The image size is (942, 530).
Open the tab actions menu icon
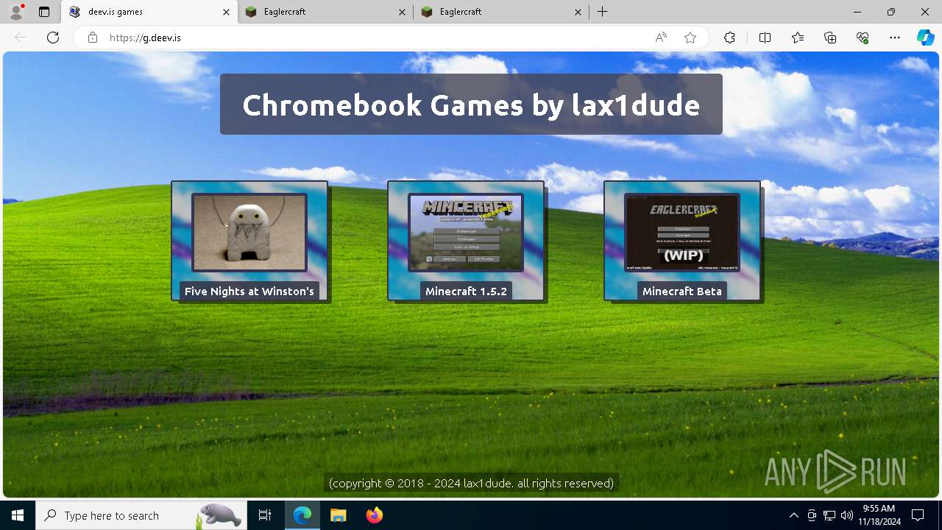point(44,12)
